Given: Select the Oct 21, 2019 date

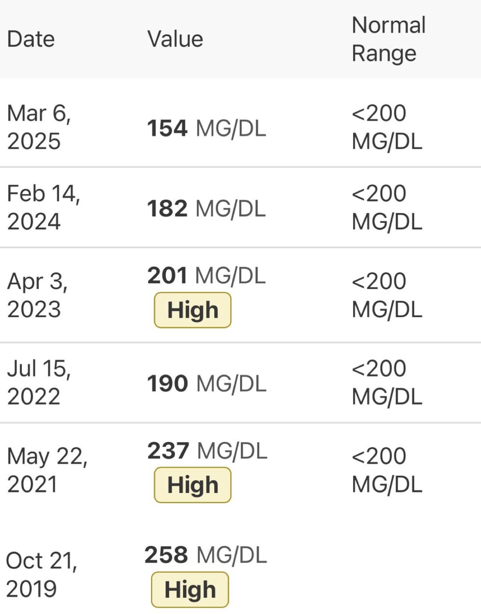Looking at the screenshot, I should click(41, 574).
